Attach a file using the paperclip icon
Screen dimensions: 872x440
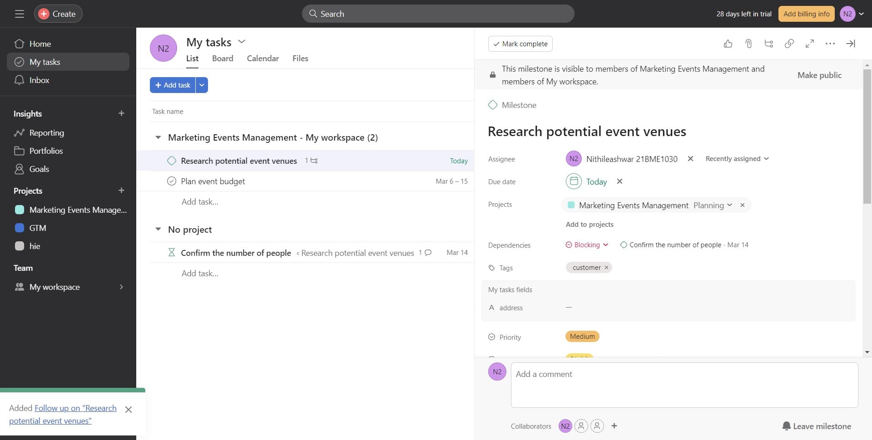point(748,44)
